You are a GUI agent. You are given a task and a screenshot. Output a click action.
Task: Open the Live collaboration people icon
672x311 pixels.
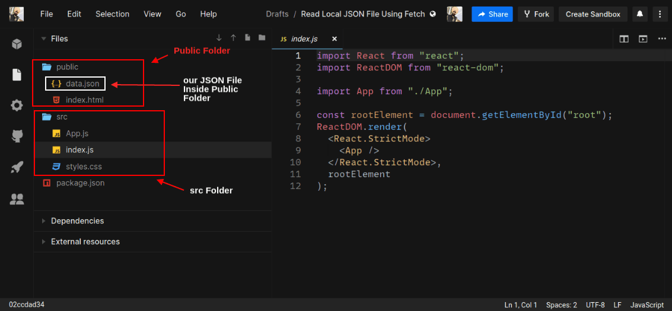(17, 199)
